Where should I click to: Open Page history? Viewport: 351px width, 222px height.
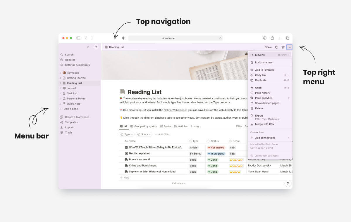270,93
